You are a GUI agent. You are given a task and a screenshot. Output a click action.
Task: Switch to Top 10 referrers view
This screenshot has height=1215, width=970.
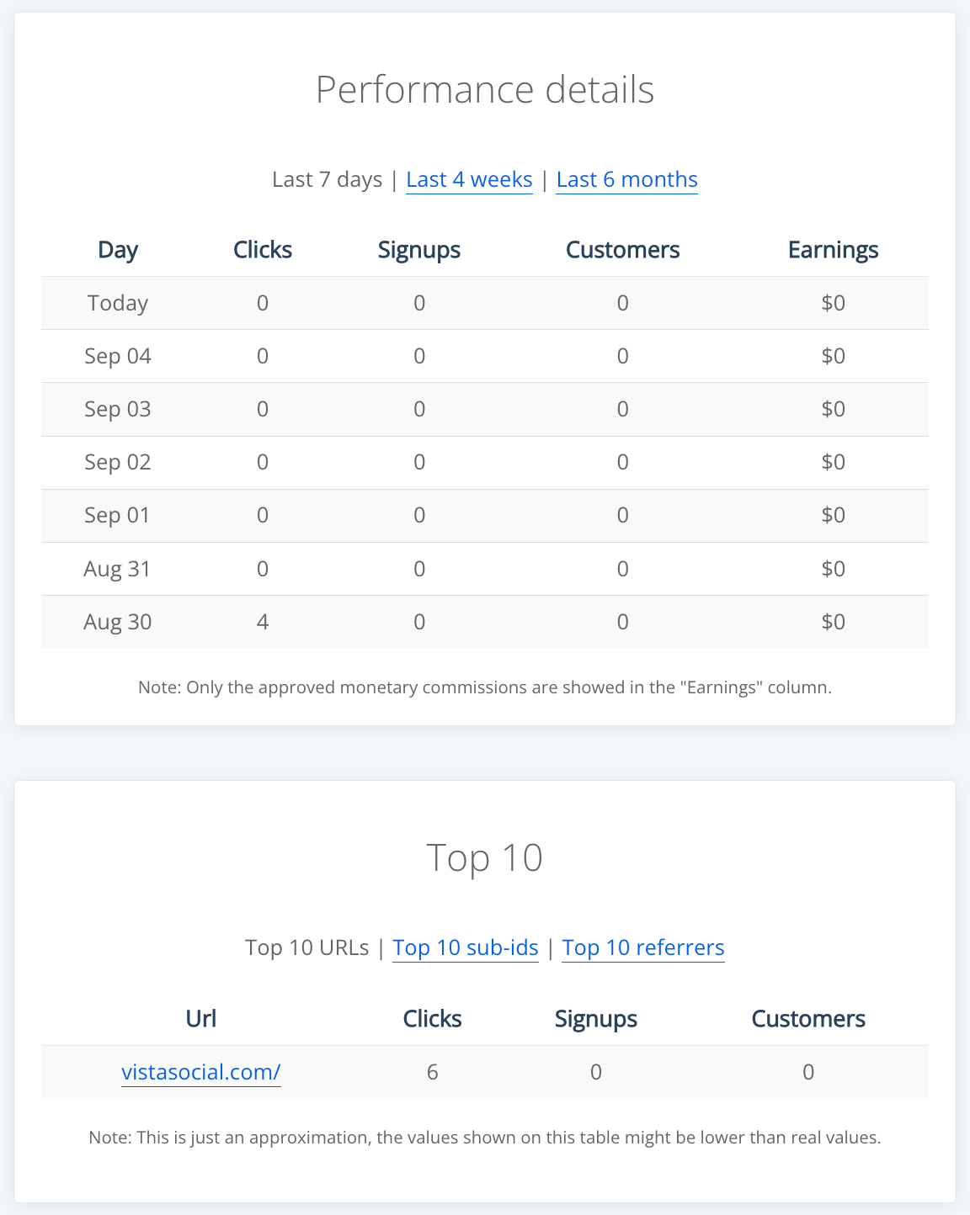click(x=642, y=947)
